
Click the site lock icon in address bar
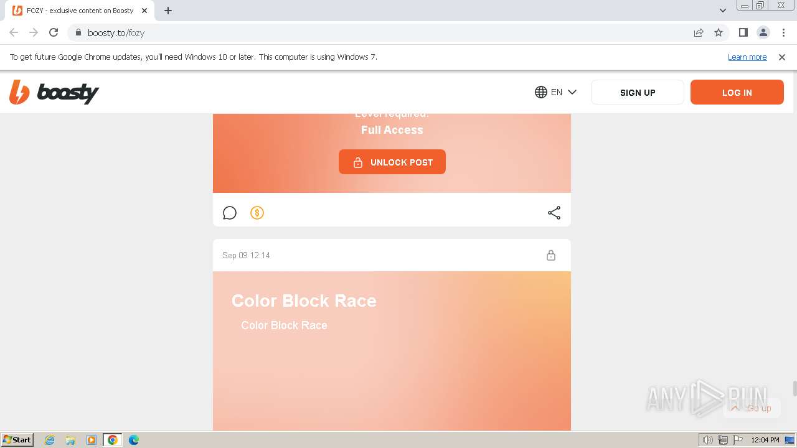pos(78,32)
